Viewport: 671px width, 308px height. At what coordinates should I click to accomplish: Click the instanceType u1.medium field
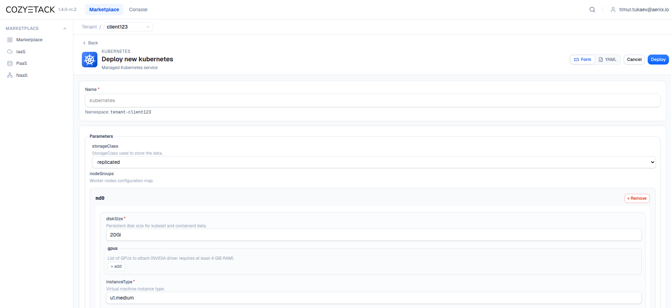coord(374,298)
